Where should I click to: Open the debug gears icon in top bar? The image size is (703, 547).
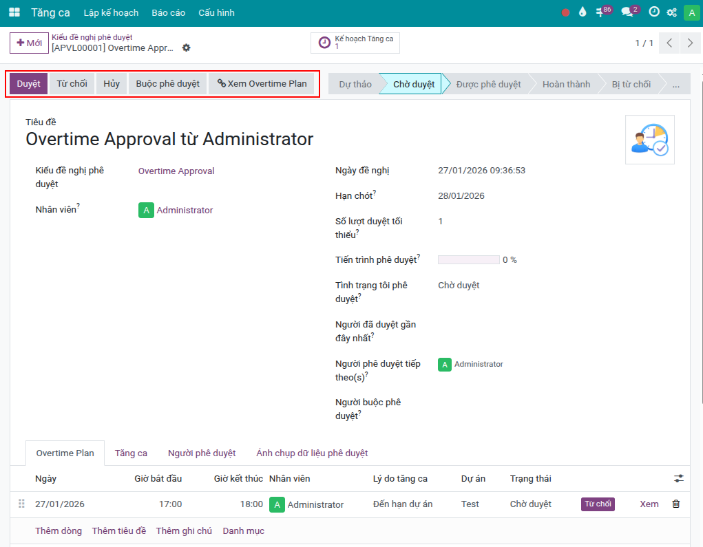pos(672,12)
